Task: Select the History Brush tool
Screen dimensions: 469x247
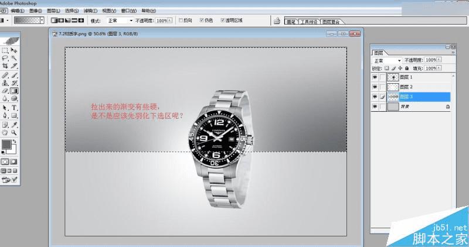Action: (14, 83)
